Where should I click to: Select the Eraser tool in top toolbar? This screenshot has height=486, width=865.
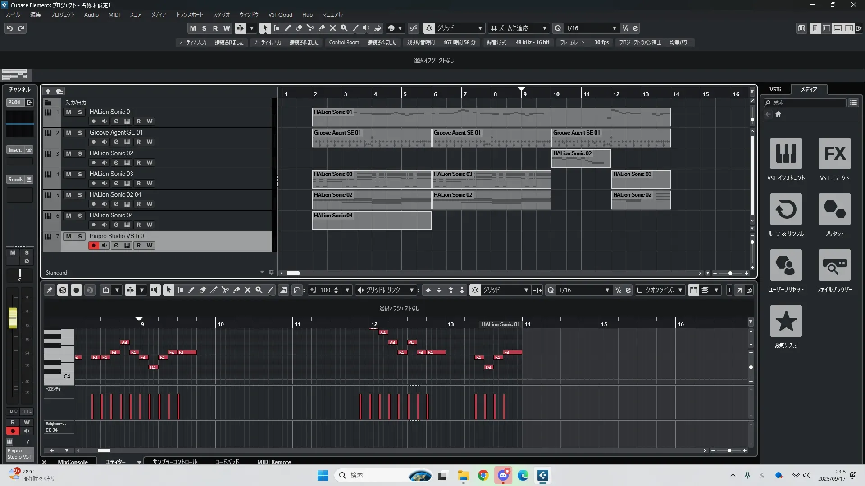tap(299, 28)
